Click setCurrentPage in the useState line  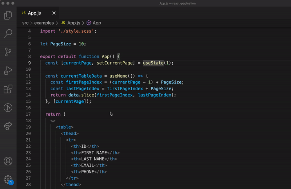114,63
